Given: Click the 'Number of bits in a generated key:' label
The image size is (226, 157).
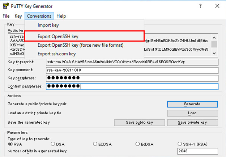Looking at the screenshot, I should pos(37,151).
